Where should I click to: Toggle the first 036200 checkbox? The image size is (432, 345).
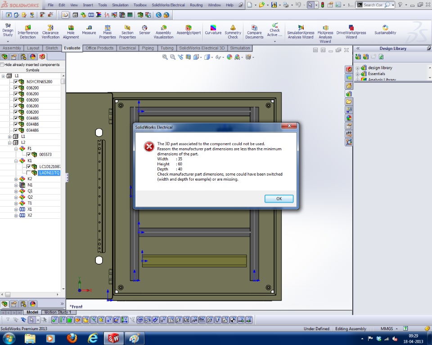(x=16, y=88)
